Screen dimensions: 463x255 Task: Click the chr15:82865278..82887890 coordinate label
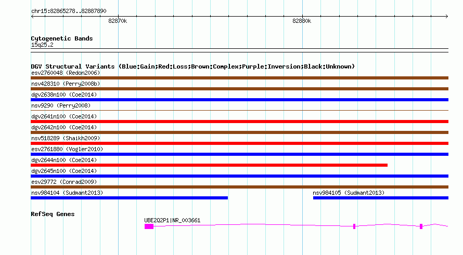69,11
